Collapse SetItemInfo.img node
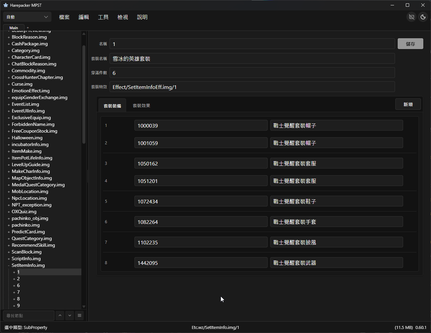431x333 pixels. point(9,266)
